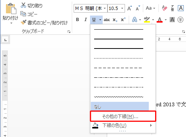The image size is (186, 137).
Task: Open the Change Case (Aa) menu
Action: click(150, 8)
